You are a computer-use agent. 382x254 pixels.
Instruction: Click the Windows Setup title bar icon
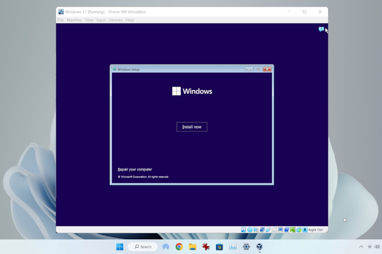point(114,69)
